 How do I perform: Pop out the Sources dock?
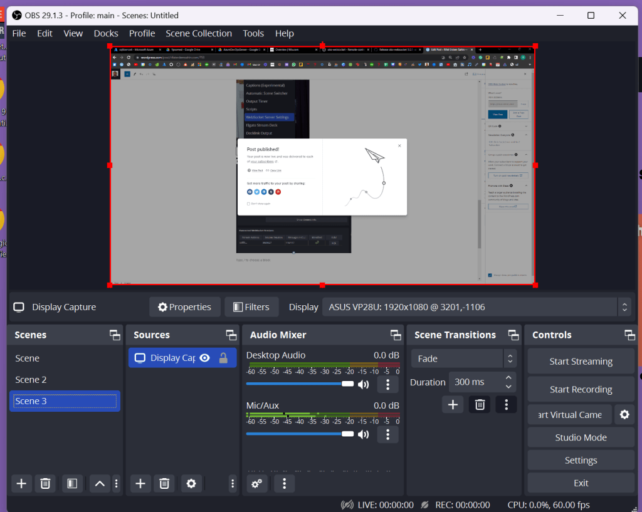coord(231,335)
